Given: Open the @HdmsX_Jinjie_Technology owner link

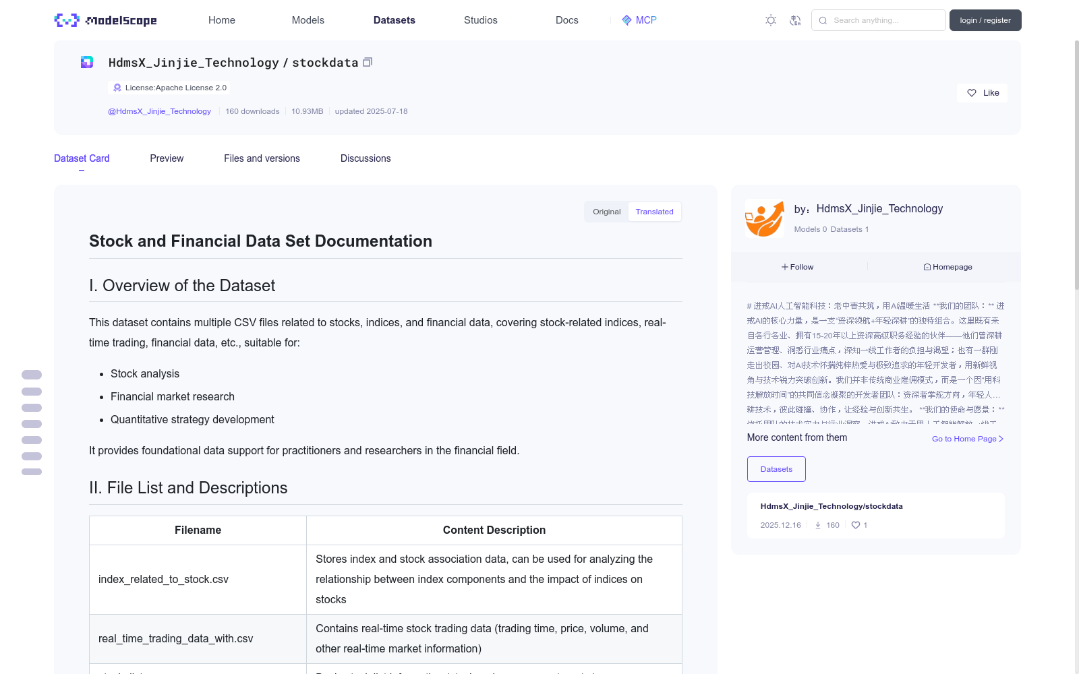Looking at the screenshot, I should point(159,111).
